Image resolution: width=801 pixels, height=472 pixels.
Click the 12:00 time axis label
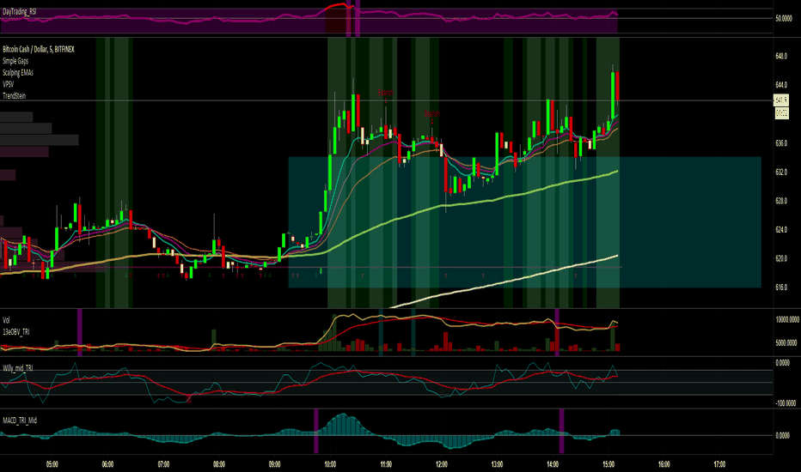point(442,464)
